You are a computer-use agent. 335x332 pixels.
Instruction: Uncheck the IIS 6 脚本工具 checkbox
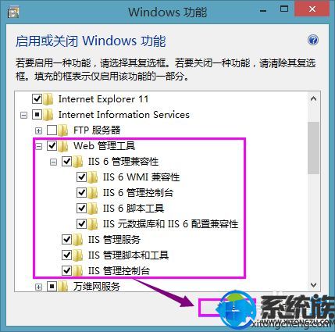coord(81,209)
